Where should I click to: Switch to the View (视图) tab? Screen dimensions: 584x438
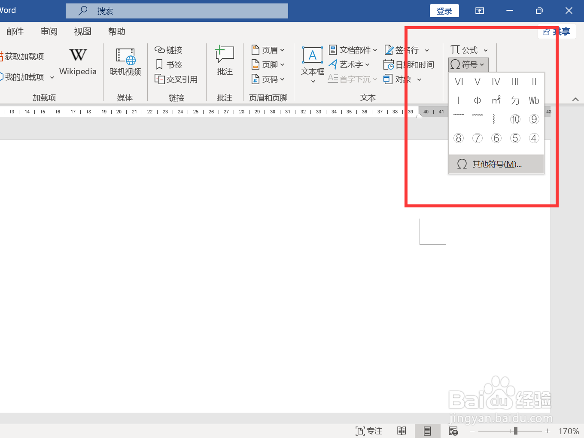83,32
